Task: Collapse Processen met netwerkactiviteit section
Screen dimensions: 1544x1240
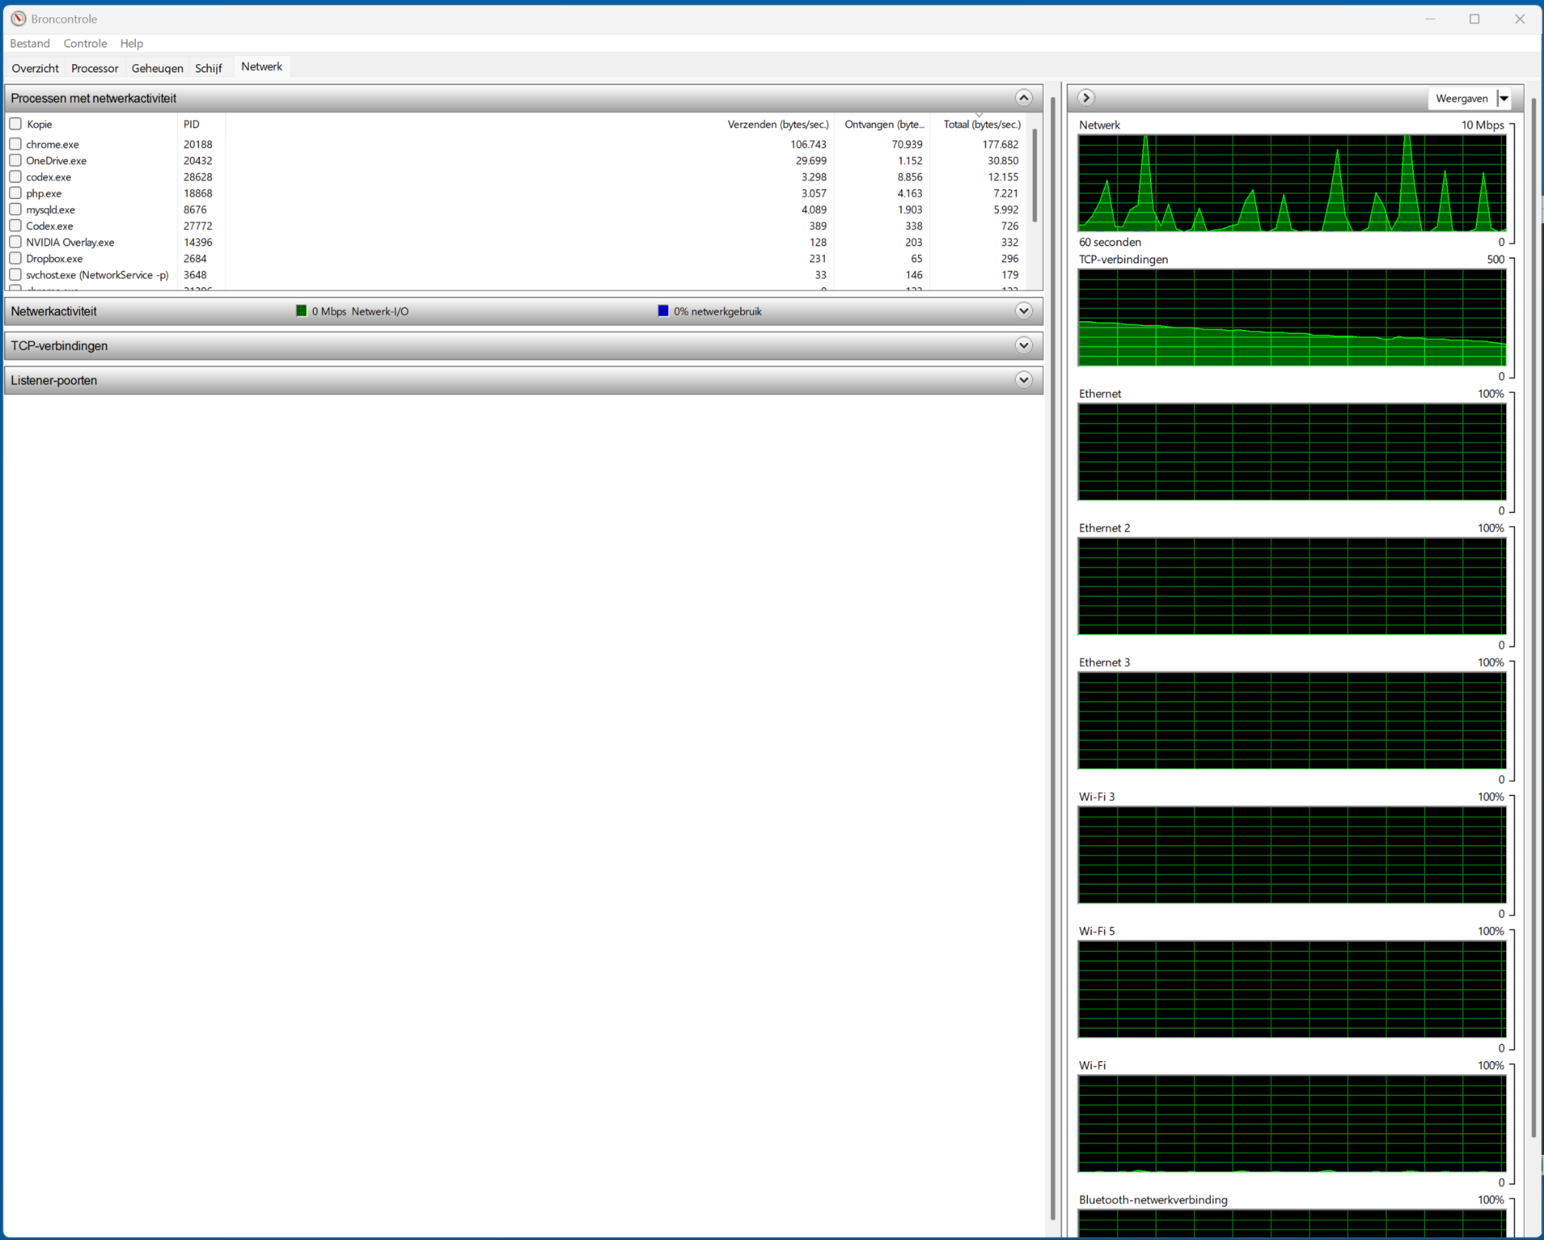Action: [1023, 98]
